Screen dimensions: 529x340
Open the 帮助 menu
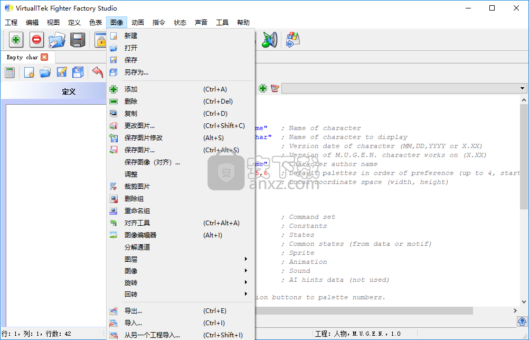pos(243,23)
